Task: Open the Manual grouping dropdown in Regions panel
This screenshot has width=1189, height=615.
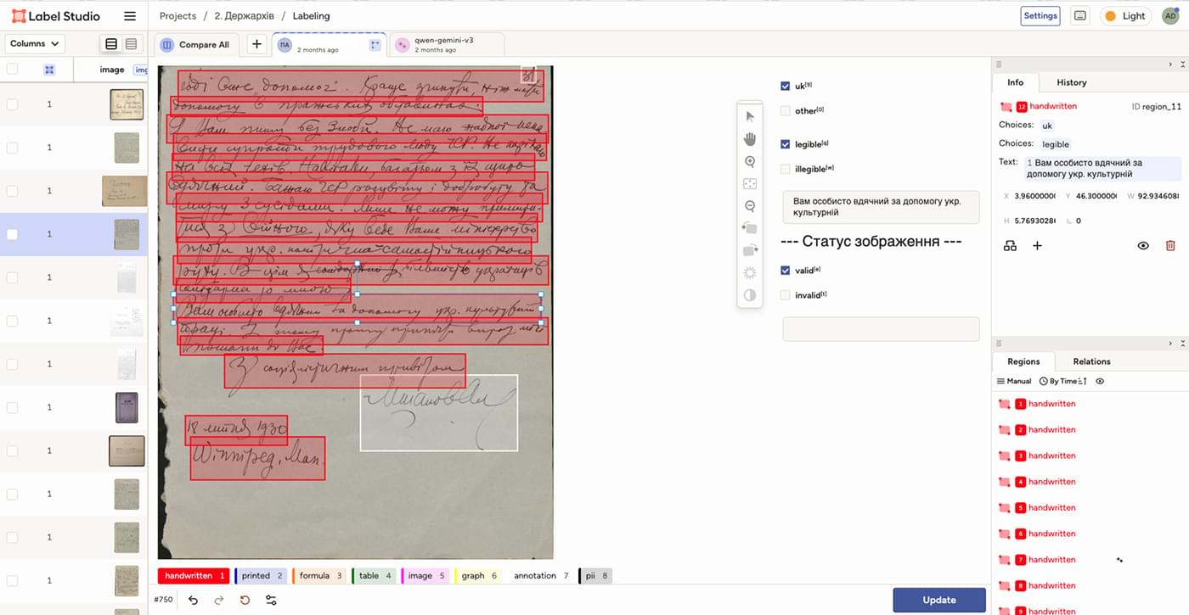Action: pyautogui.click(x=1014, y=382)
